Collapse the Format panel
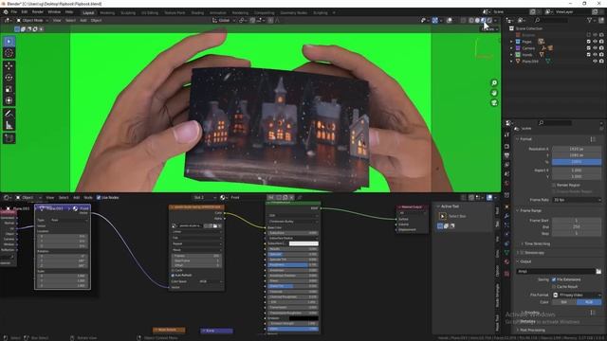607x341 pixels. tap(525, 139)
